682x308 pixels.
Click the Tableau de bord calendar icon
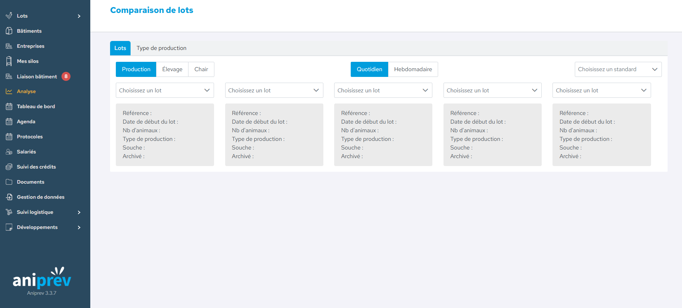click(x=9, y=106)
